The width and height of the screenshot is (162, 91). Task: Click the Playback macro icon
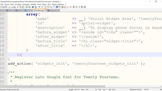pos(79,7)
